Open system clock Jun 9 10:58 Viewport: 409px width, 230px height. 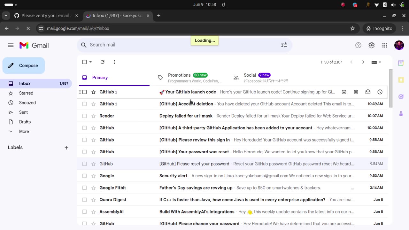pos(204,5)
